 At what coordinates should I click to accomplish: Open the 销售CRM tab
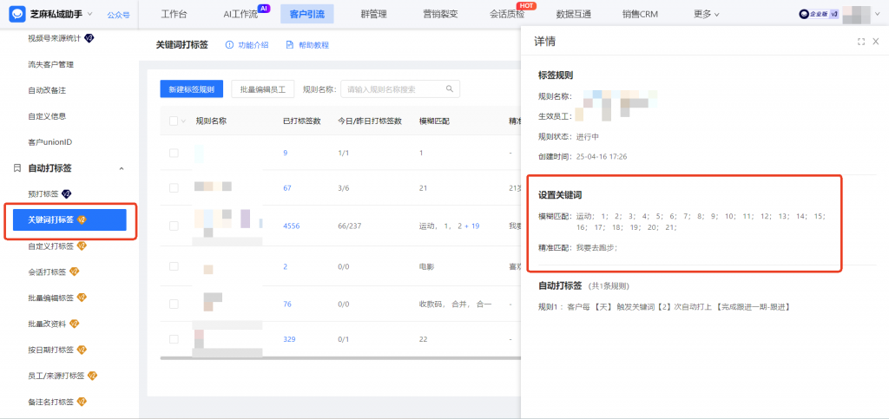(640, 14)
